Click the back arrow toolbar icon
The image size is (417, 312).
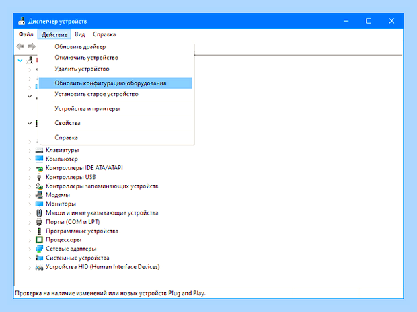(20, 46)
